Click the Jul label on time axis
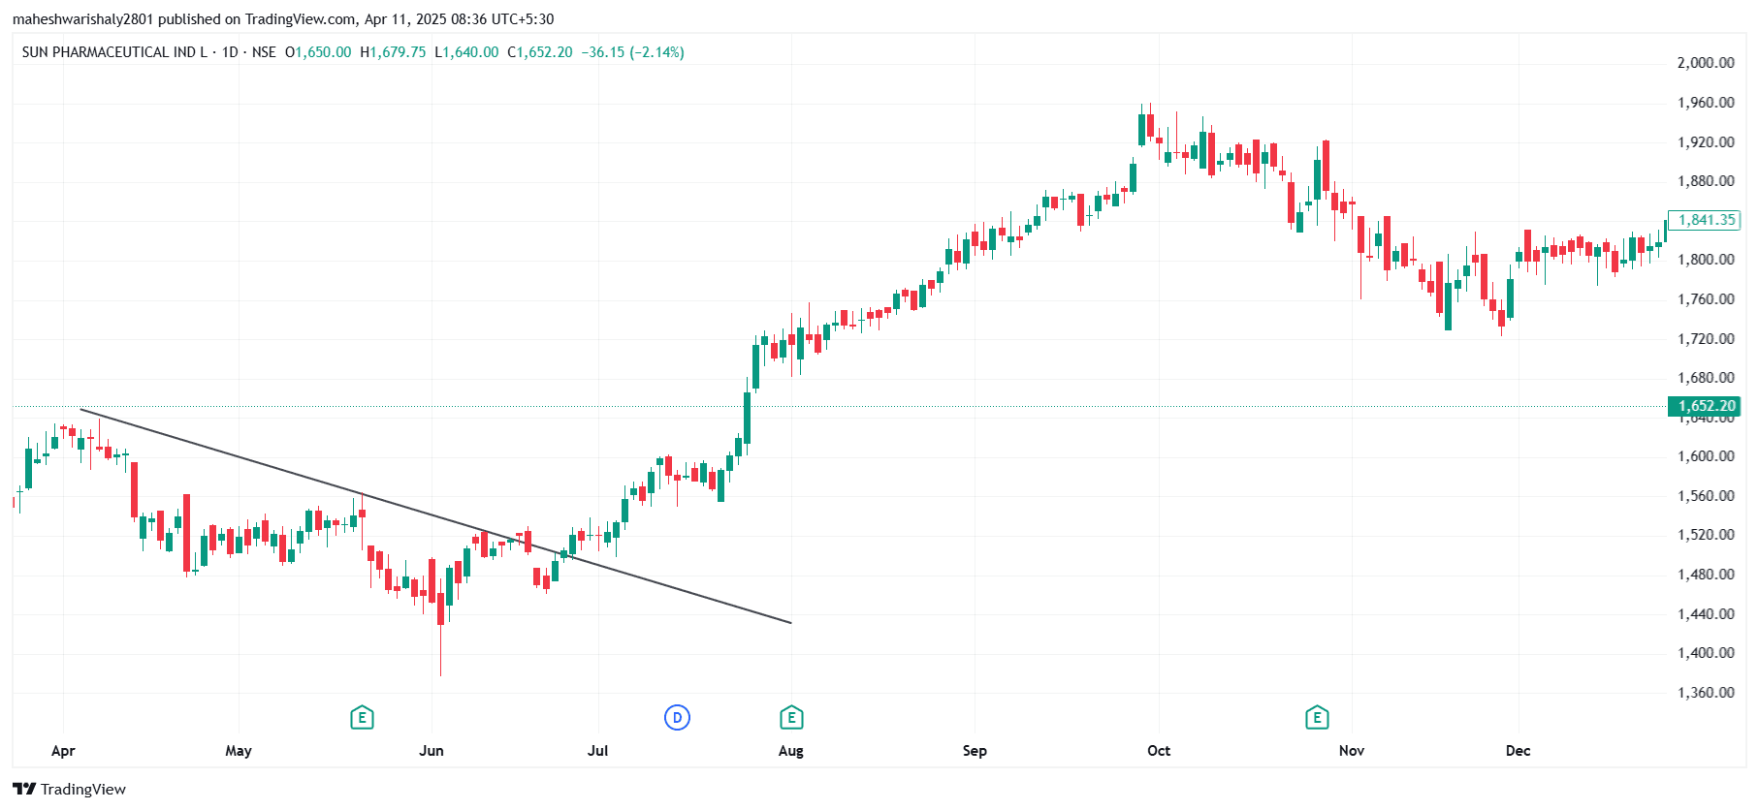Screen dimensions: 1759x810 coord(598,751)
